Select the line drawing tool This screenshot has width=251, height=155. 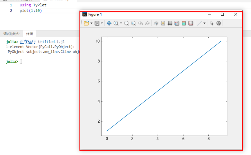199,23
